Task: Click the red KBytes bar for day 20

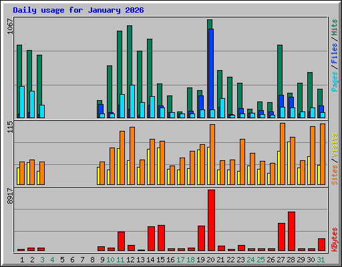Action: pos(211,220)
